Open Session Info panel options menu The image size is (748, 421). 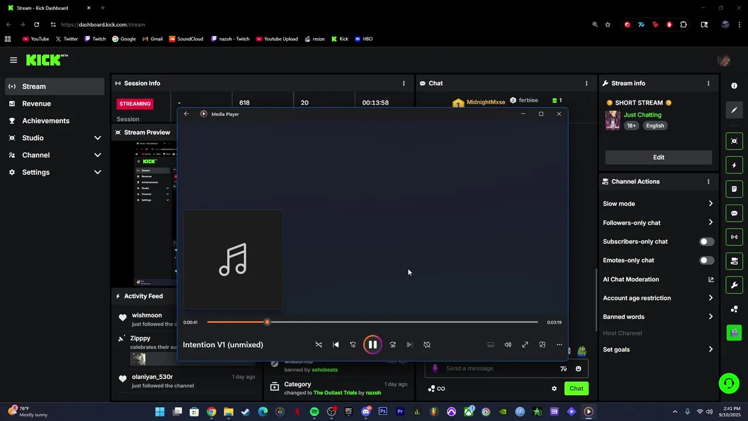pyautogui.click(x=404, y=84)
